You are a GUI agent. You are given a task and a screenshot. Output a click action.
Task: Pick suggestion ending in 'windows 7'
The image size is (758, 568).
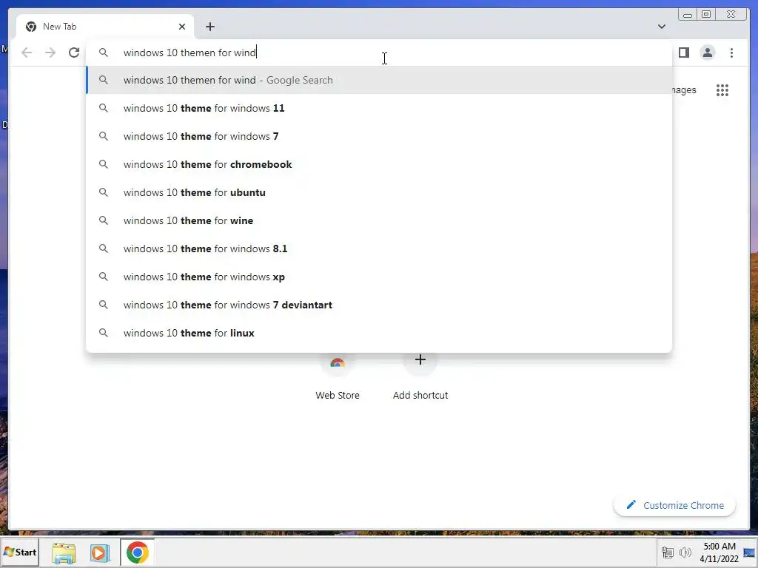click(x=379, y=136)
